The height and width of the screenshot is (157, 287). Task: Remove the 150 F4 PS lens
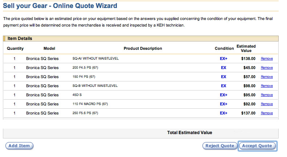click(267, 77)
